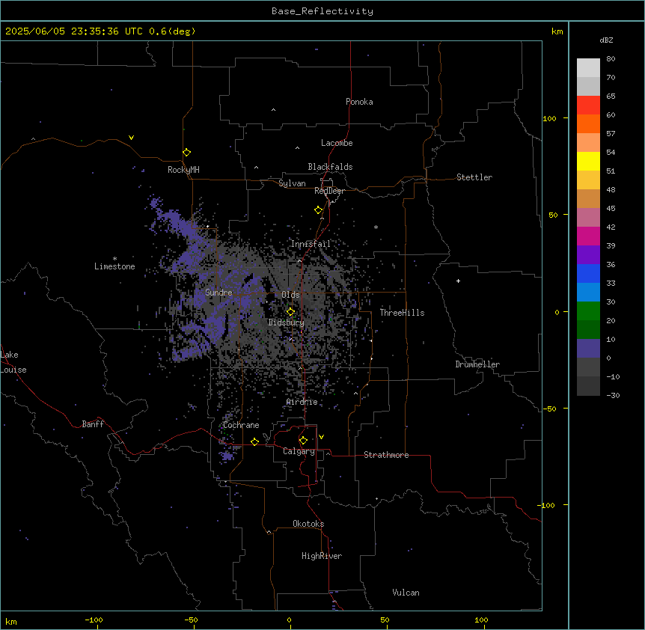
Task: Click the Olds label
Action: tap(290, 295)
